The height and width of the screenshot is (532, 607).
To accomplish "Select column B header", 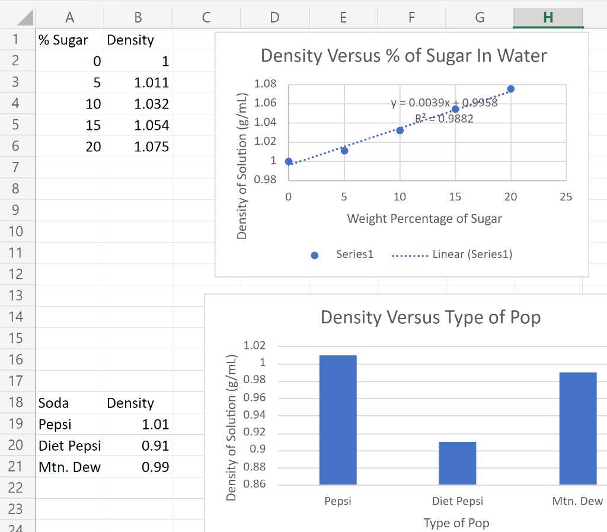I will click(x=138, y=17).
